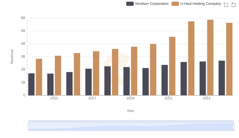Click the U-Haul bar for 2016
Screen dimensions: 239x138
[77, 74]
